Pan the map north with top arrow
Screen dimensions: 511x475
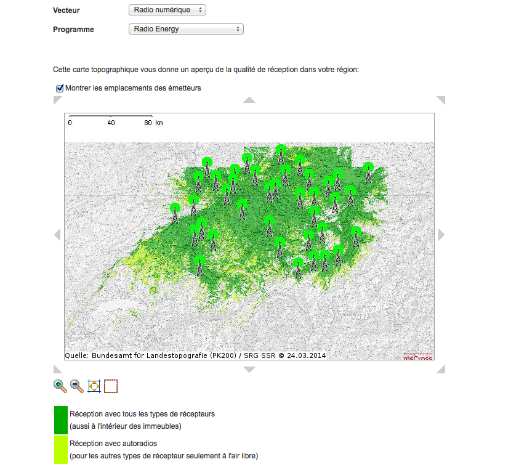(249, 100)
